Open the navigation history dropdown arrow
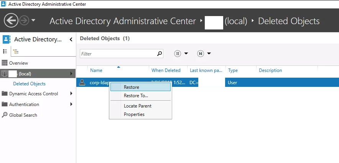The image size is (339, 163). [x=33, y=21]
